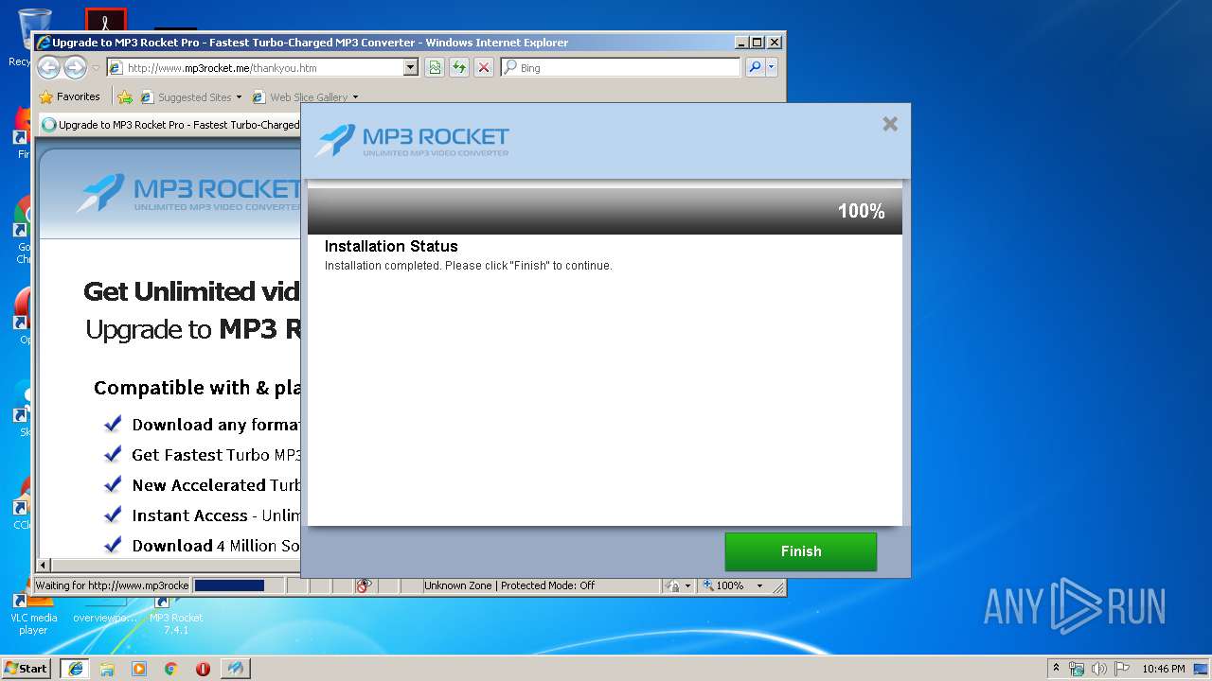Open Web Slice Gallery link
The height and width of the screenshot is (681, 1212).
click(299, 96)
